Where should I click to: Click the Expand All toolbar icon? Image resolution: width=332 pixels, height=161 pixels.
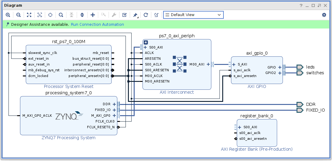pyautogui.click(x=82, y=15)
